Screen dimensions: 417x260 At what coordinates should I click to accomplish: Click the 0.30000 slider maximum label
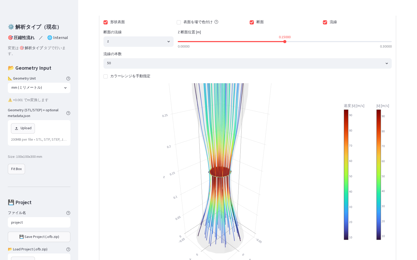(x=386, y=47)
